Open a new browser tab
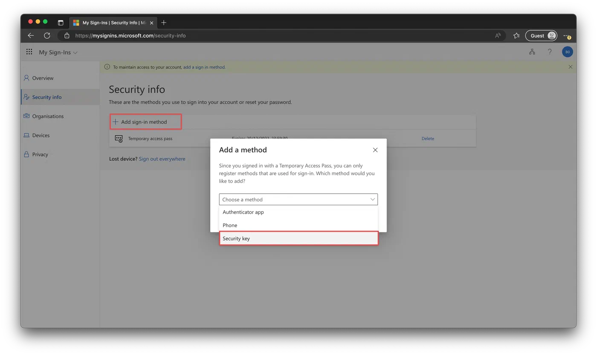 pyautogui.click(x=164, y=23)
